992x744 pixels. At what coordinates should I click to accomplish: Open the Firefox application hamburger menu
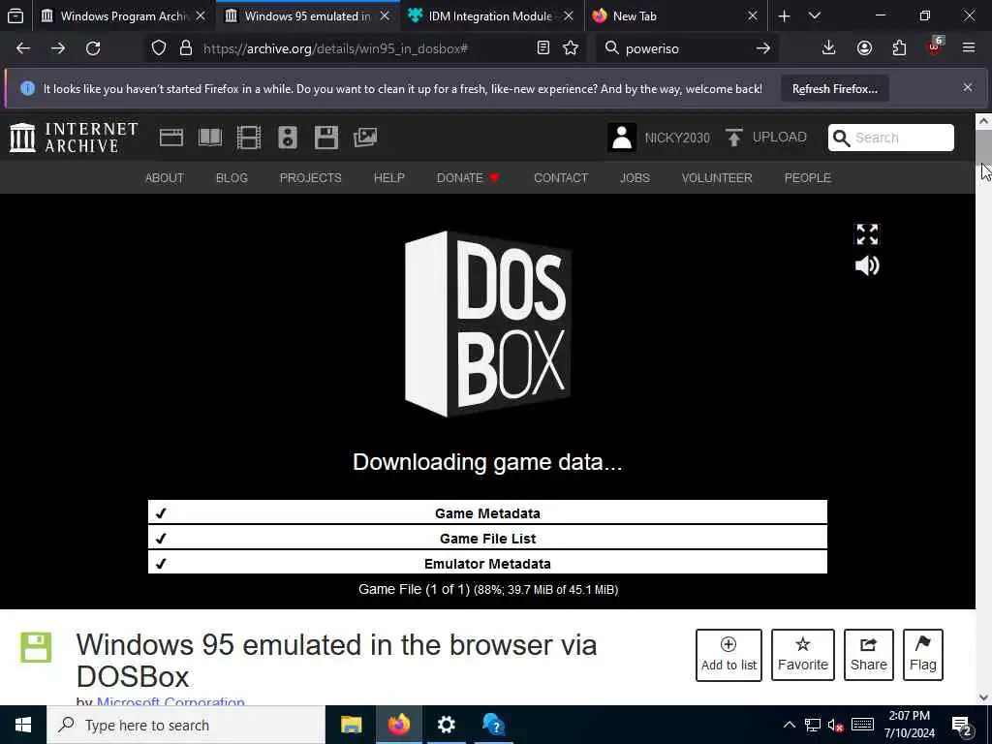pos(969,48)
